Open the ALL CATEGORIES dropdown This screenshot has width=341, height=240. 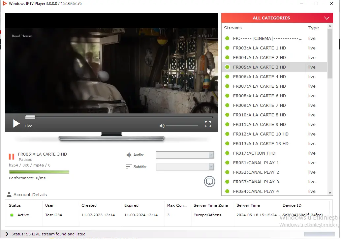[277, 18]
